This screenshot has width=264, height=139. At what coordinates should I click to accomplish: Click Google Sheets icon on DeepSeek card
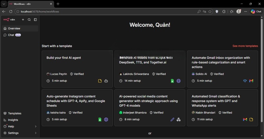pyautogui.click(x=172, y=81)
